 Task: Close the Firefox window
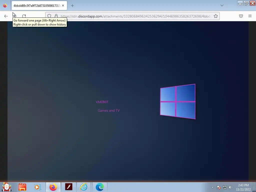click(x=252, y=3)
